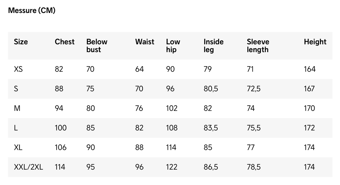Select the XL size row label
Screen dimensions: 340x185
[18, 147]
